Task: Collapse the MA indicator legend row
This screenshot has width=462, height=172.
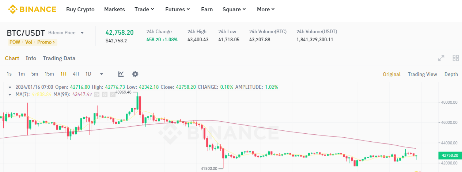Action: 10,94
